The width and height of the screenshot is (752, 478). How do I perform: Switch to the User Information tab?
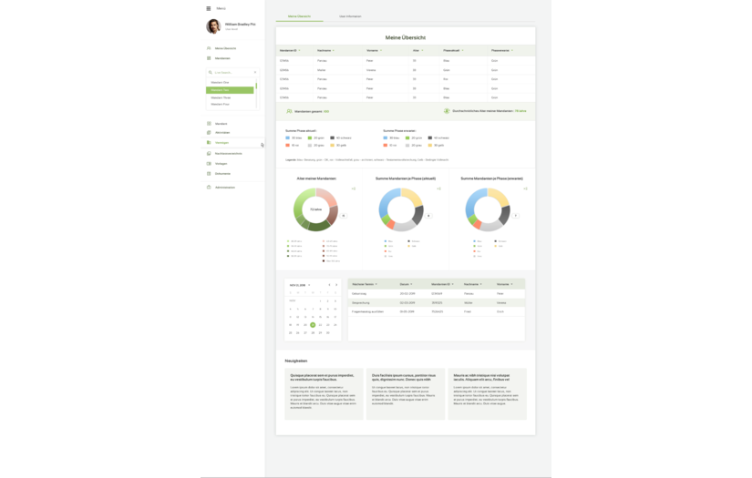pos(350,16)
